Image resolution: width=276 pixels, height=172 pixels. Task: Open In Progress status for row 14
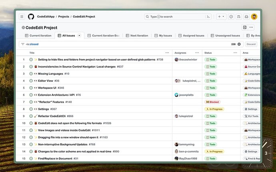tap(214, 151)
